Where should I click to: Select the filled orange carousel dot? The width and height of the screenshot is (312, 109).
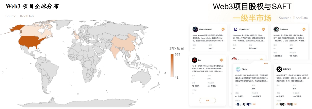pos(265,63)
